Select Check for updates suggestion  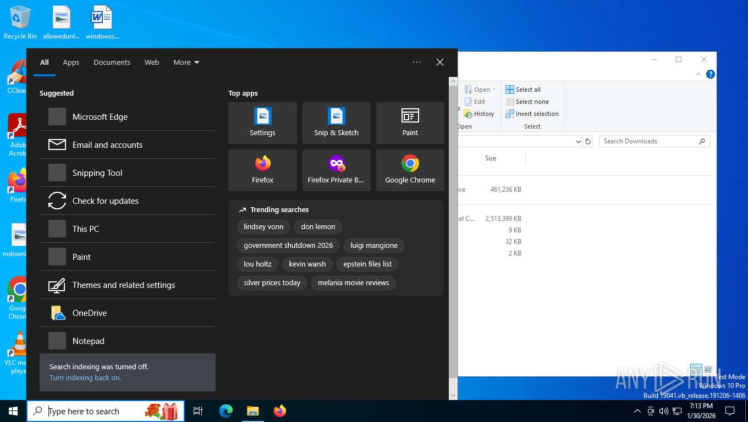point(127,201)
